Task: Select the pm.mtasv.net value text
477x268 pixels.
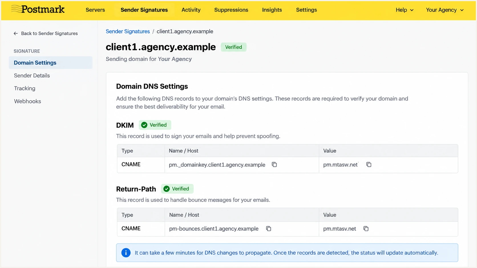Action: click(x=339, y=229)
